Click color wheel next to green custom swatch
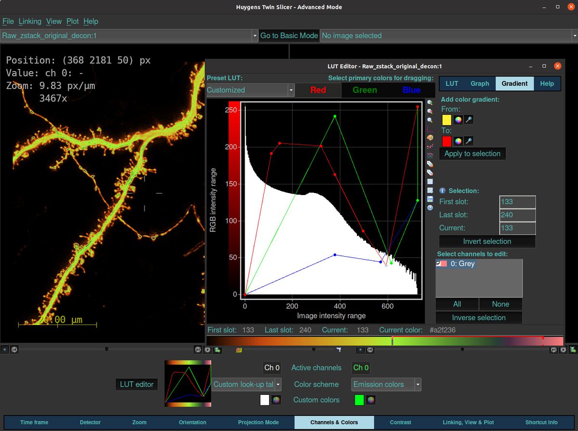The image size is (578, 431). [x=370, y=400]
